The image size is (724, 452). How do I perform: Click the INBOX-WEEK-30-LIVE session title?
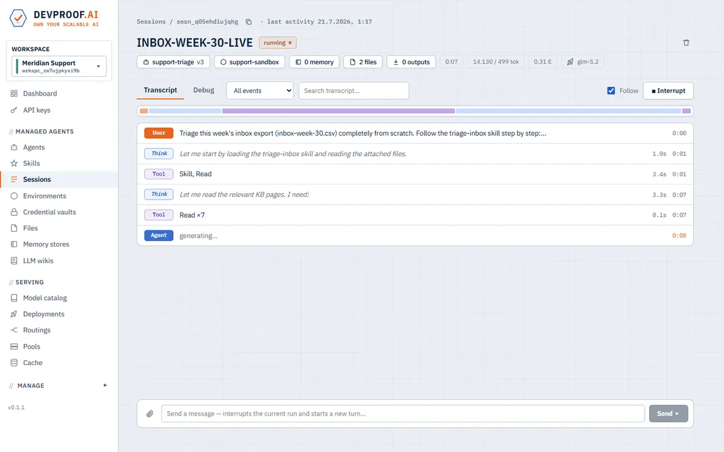click(195, 42)
